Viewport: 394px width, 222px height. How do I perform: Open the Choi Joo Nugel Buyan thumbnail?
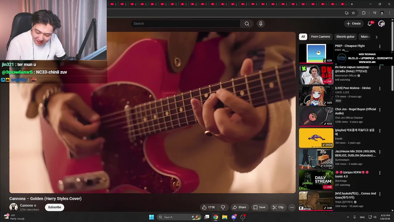(x=316, y=117)
